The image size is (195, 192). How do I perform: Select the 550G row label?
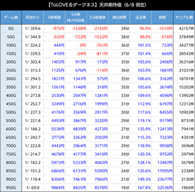pyautogui.click(x=11, y=121)
